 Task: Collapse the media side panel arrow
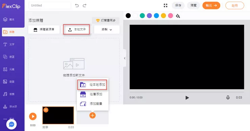click(x=125, y=58)
